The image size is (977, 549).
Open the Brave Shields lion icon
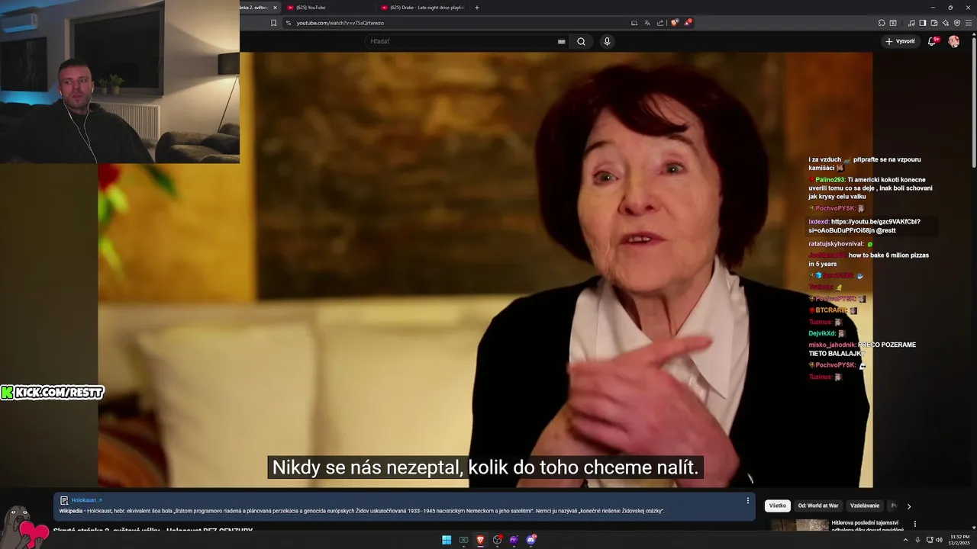click(675, 22)
